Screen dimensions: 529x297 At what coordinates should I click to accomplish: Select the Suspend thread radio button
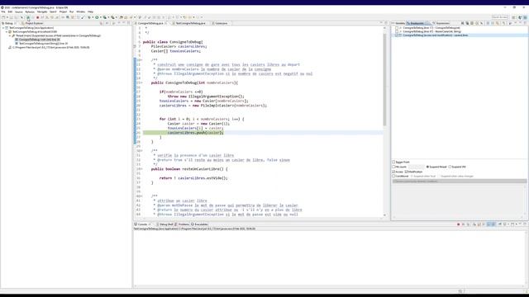[427, 167]
